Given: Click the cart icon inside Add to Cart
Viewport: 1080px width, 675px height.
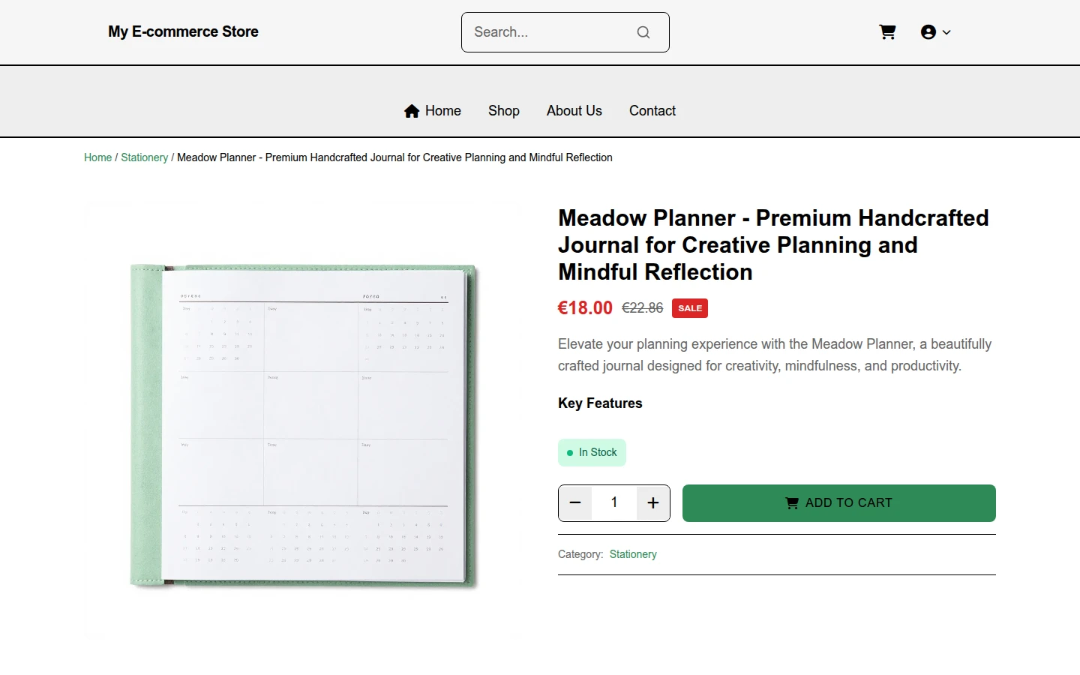Looking at the screenshot, I should [792, 503].
